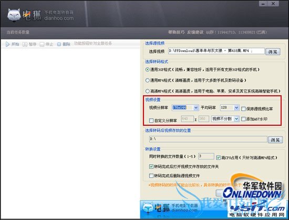This screenshot has height=220, width=289.
Task: Click the 开始 start button
Action: pyautogui.click(x=13, y=44)
